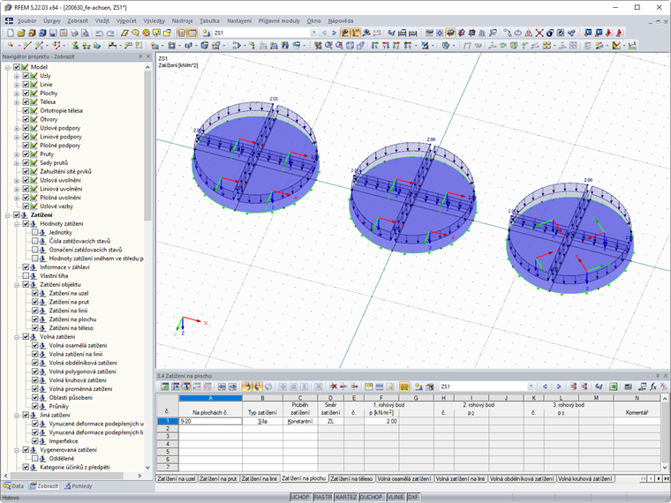Open the ZS1 load case dropdown in main toolbar

(x=313, y=33)
